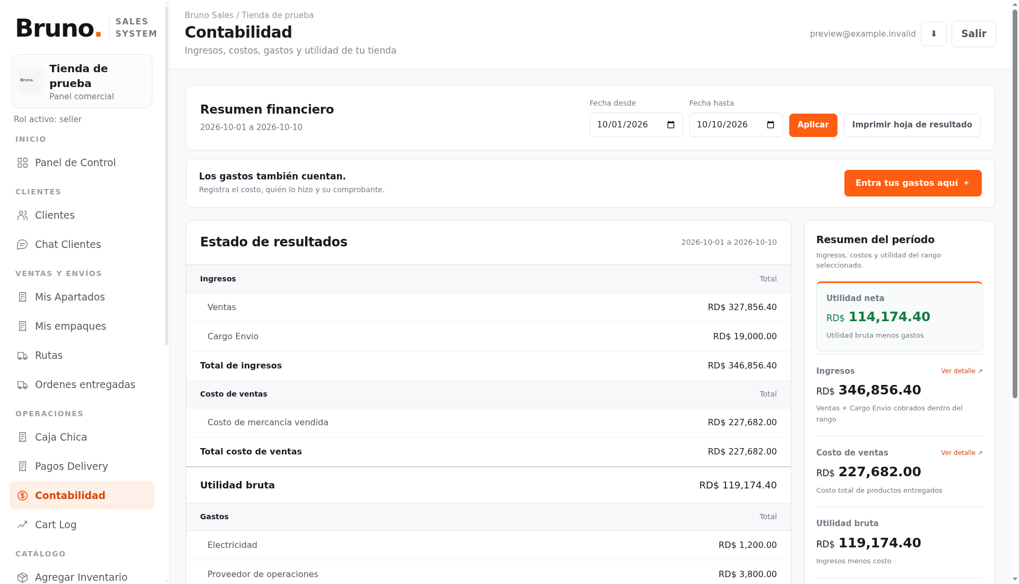Click the Cart Log trend line icon
Image resolution: width=1019 pixels, height=584 pixels.
(22, 525)
